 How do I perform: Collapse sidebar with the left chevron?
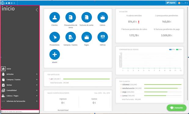[37, 10]
